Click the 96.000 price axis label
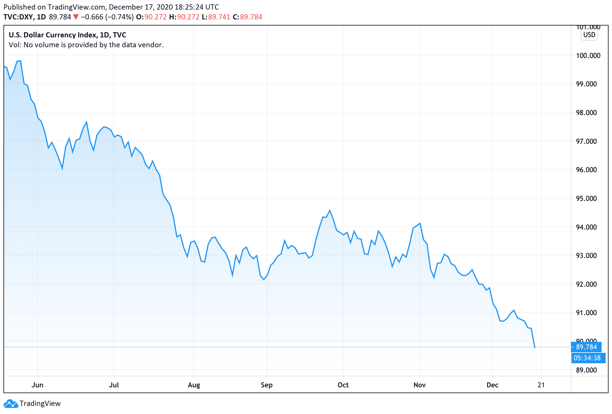612x414 pixels. [x=587, y=170]
